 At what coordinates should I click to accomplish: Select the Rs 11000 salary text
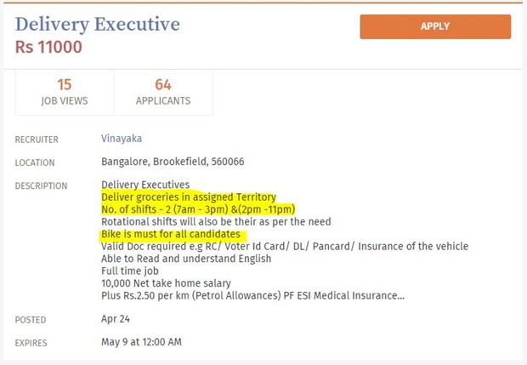[x=48, y=48]
